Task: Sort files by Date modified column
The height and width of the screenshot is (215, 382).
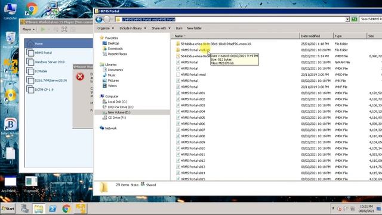Action: click(316, 36)
